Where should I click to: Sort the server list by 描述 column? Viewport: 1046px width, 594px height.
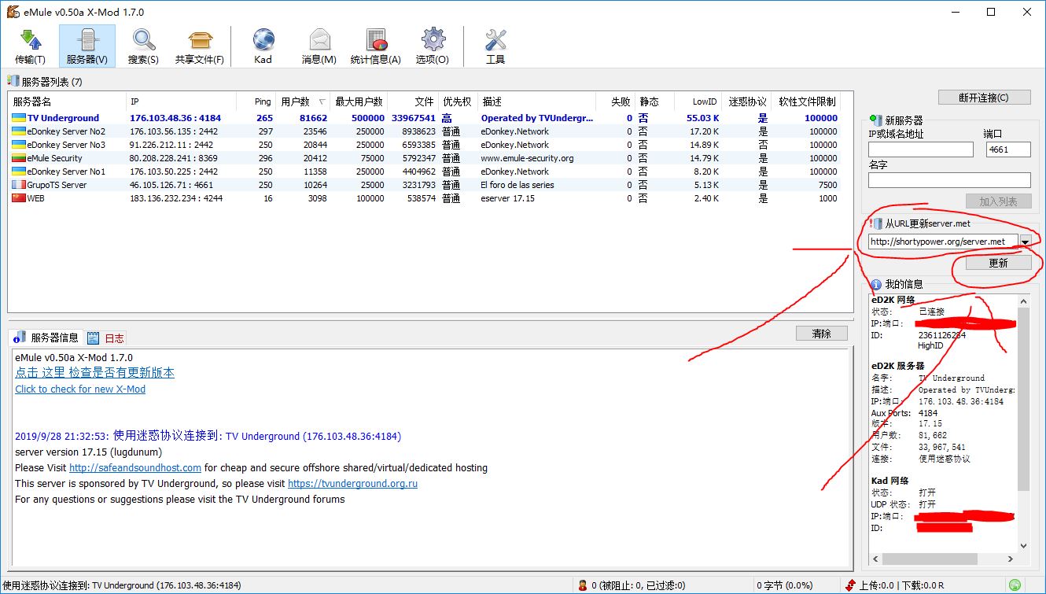tap(538, 101)
